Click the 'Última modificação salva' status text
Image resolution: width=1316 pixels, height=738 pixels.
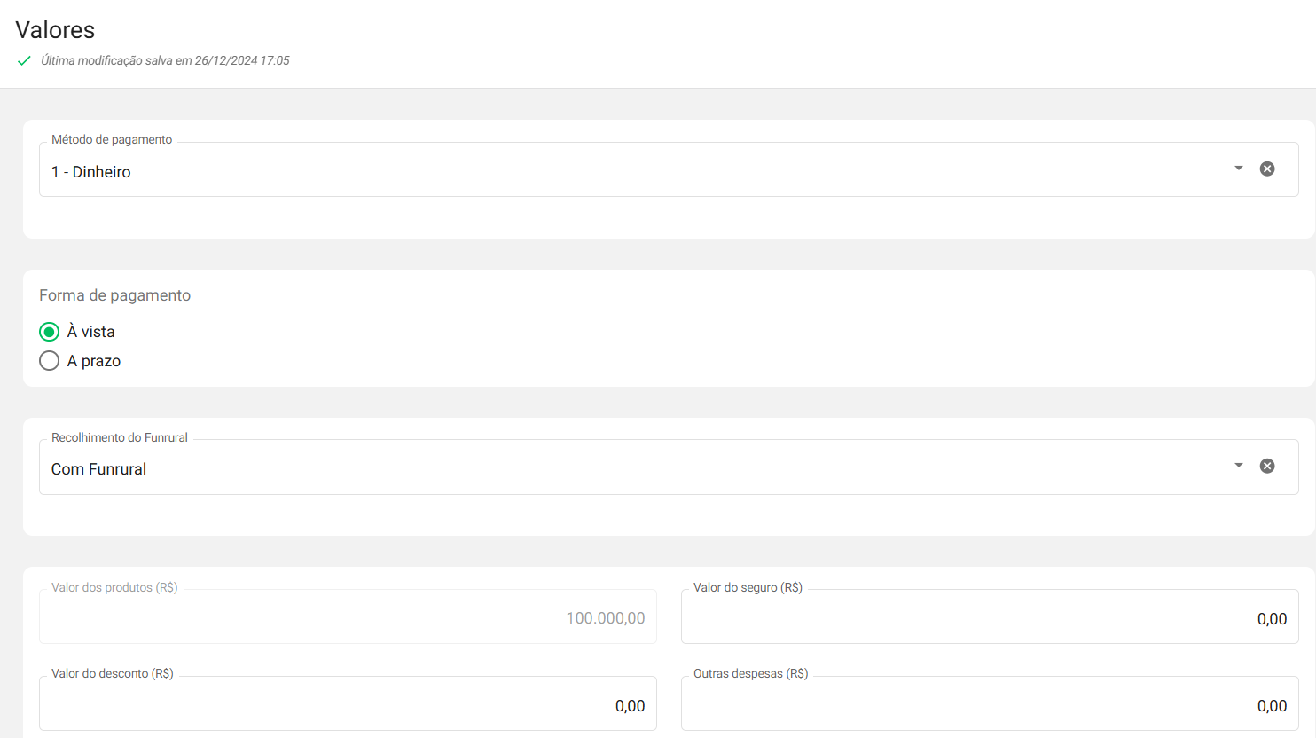[x=165, y=61]
